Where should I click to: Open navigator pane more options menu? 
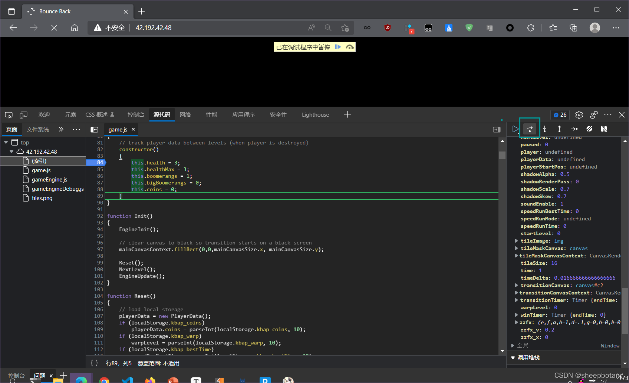click(x=76, y=129)
